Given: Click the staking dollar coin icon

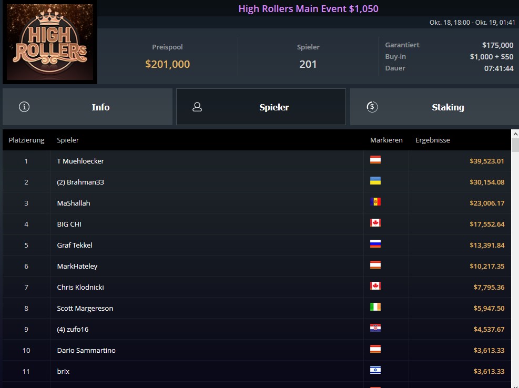Looking at the screenshot, I should [x=372, y=107].
